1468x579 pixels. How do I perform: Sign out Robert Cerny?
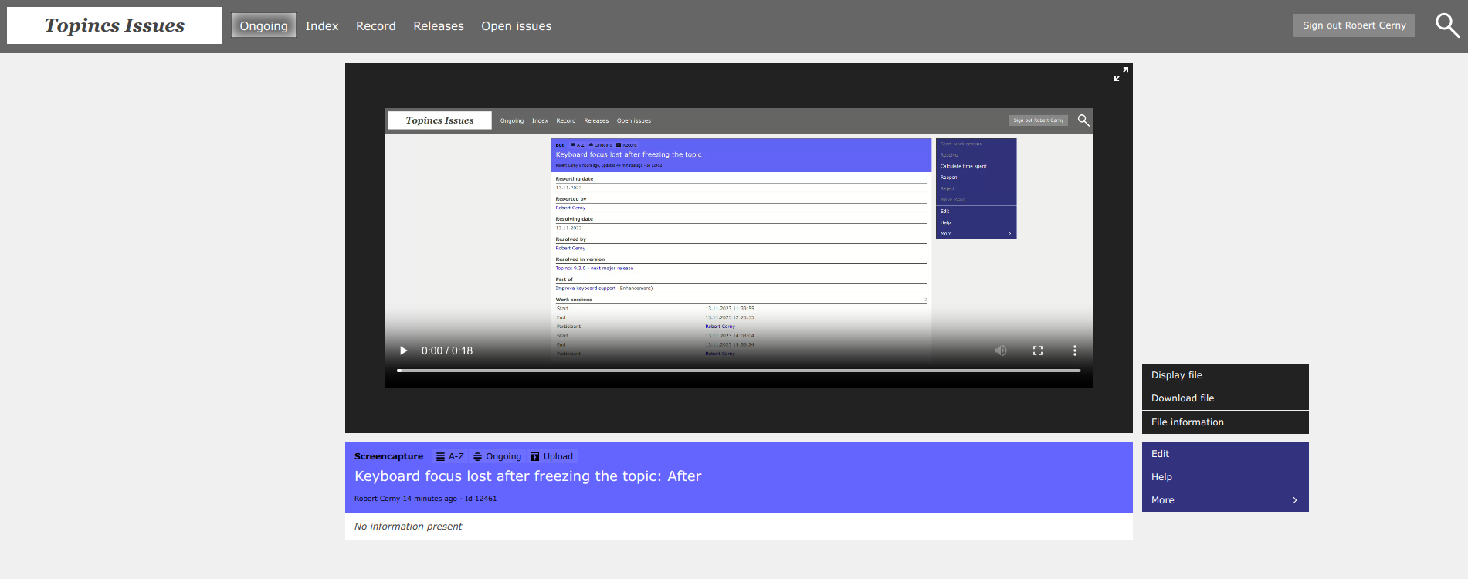click(1354, 25)
